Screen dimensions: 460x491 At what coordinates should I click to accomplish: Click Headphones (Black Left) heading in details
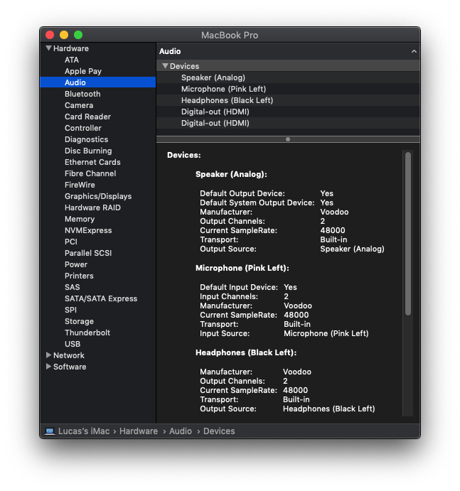pyautogui.click(x=246, y=352)
